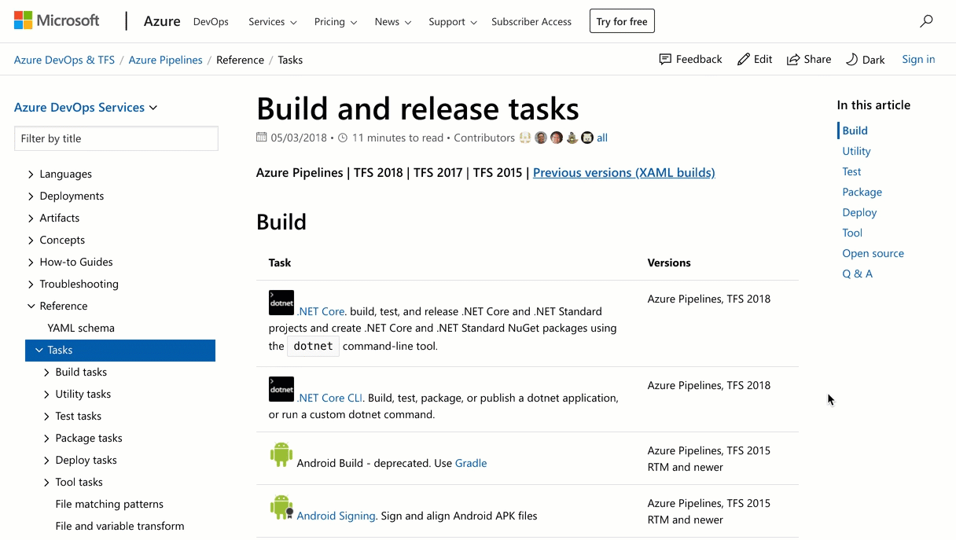Viewport: 956px width, 540px height.
Task: Click the Microsoft logo
Action: coord(56,20)
